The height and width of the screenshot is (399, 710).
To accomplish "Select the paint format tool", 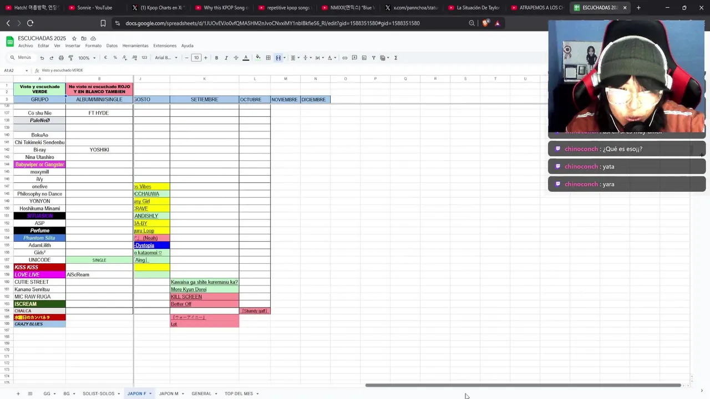I will pyautogui.click(x=70, y=58).
